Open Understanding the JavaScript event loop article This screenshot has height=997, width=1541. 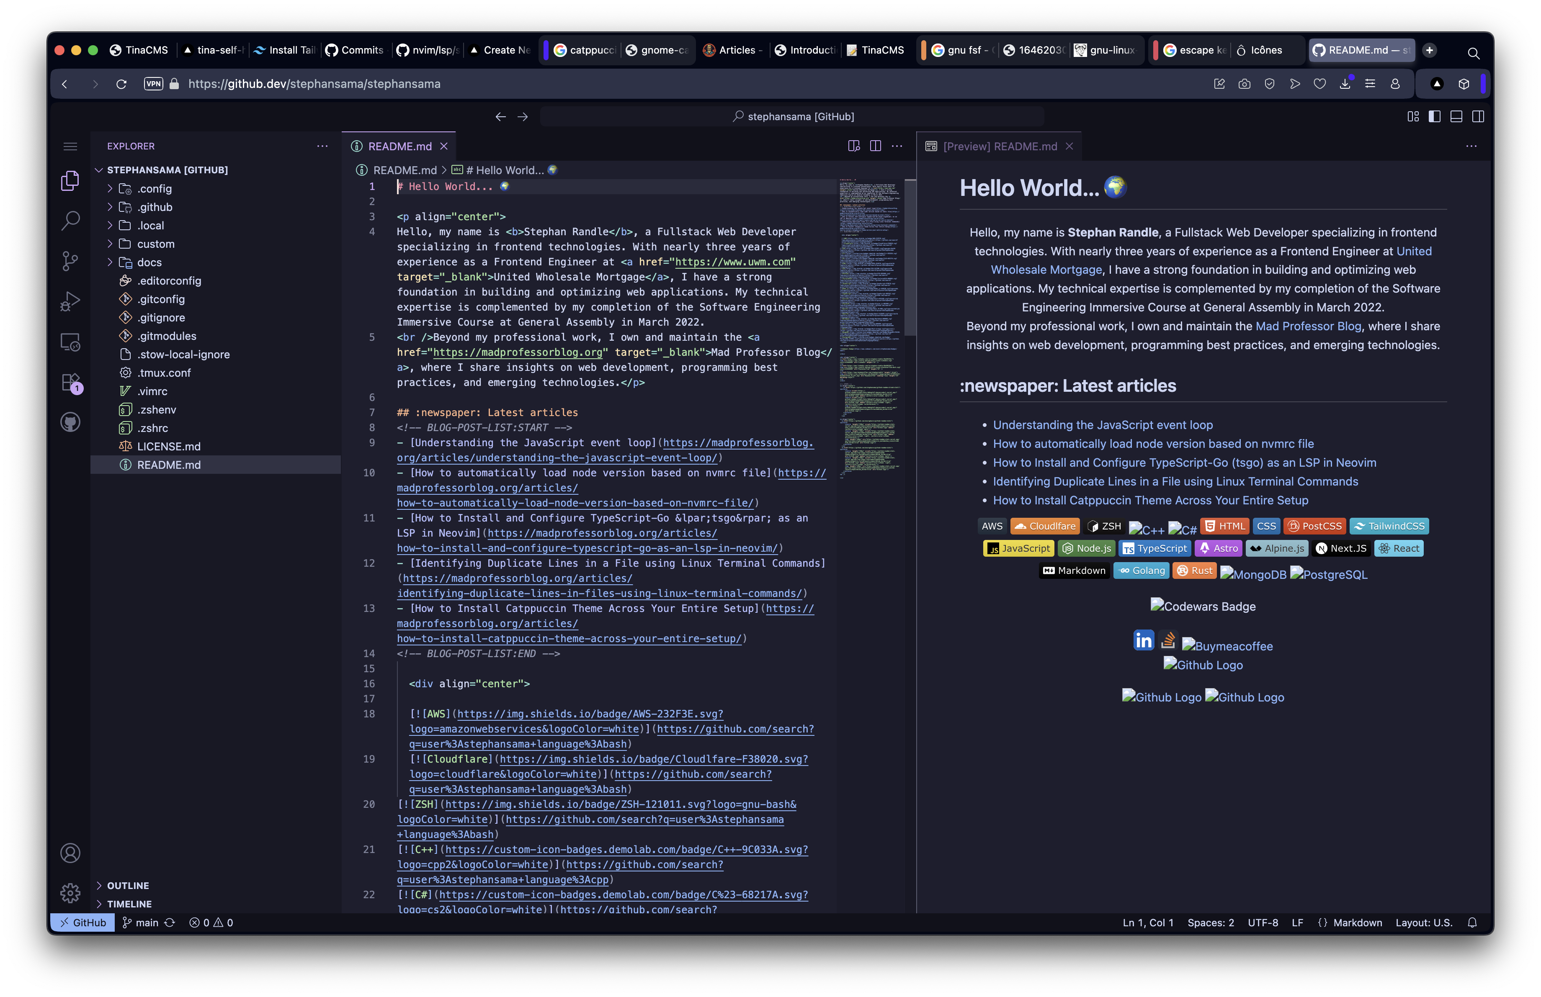click(x=1103, y=425)
